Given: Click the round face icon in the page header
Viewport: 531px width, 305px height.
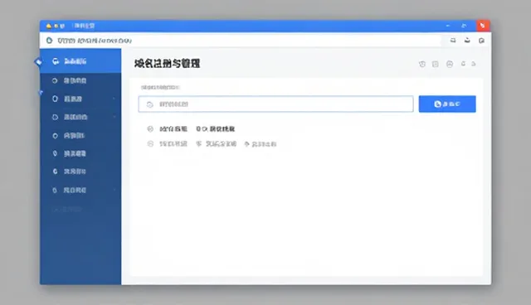Looking at the screenshot, I should (x=450, y=64).
